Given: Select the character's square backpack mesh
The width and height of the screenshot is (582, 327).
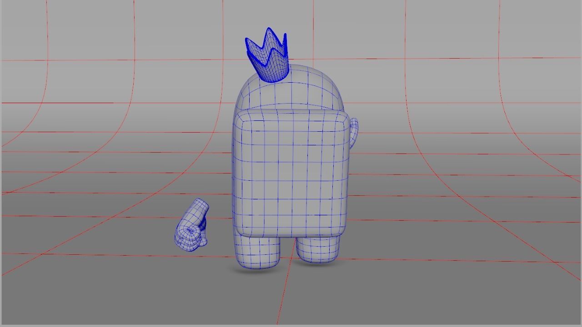Looking at the screenshot, I should (291, 173).
